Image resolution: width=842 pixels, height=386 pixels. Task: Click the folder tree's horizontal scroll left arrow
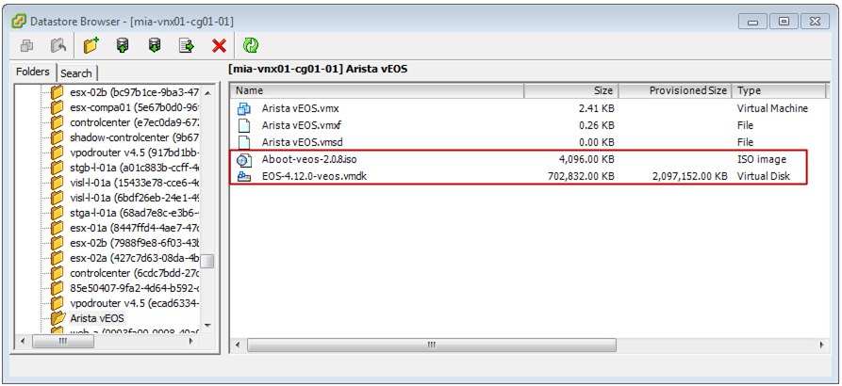coord(24,342)
